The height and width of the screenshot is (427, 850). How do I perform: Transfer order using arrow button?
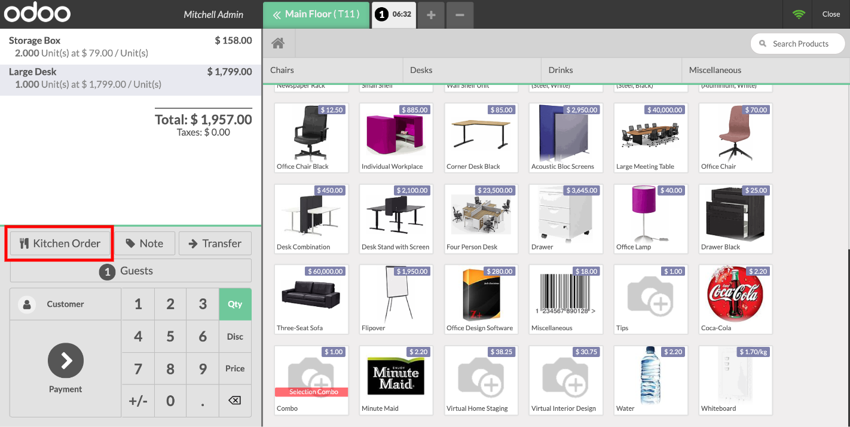click(x=215, y=243)
